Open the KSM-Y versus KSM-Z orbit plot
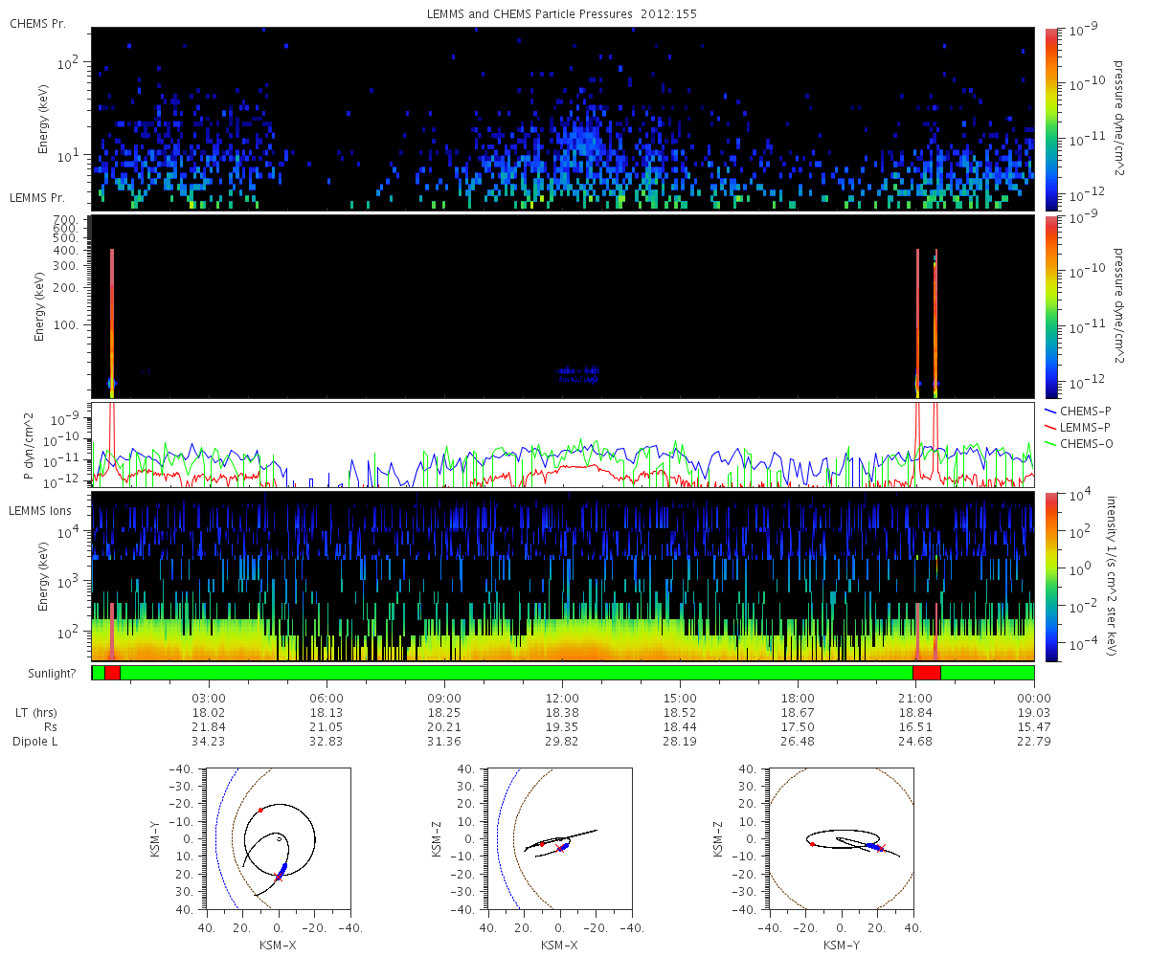1149x957 pixels. coord(841,838)
